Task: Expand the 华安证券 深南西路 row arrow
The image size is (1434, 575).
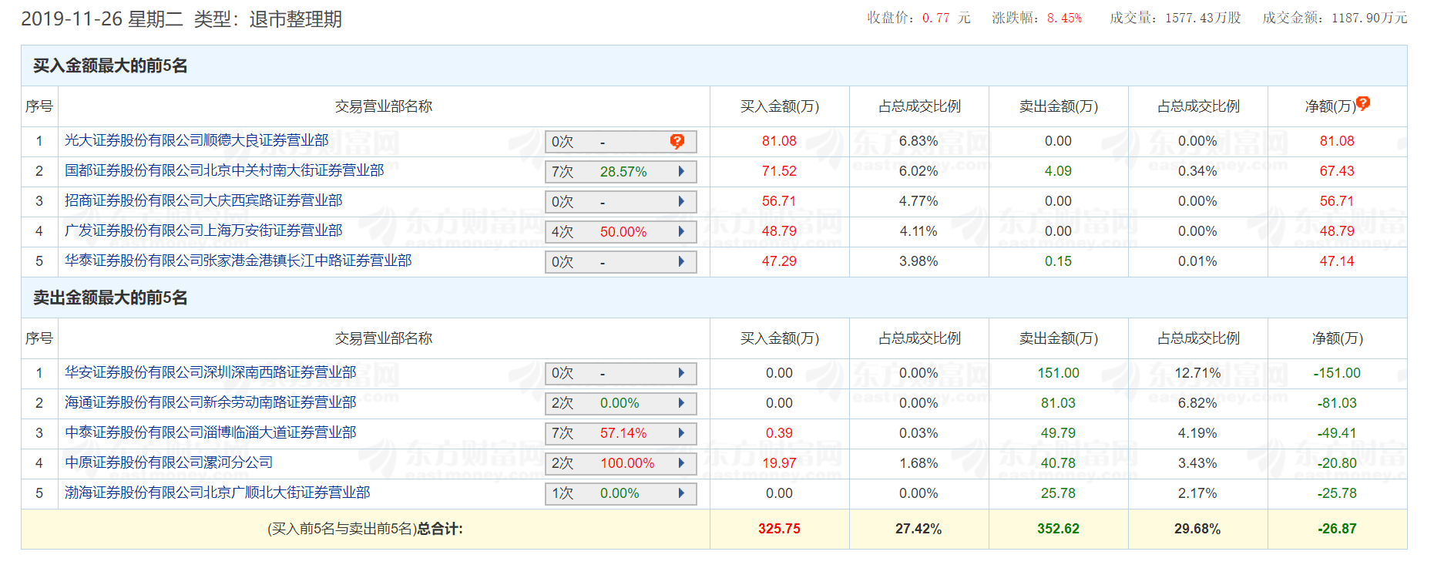Action: [x=681, y=373]
